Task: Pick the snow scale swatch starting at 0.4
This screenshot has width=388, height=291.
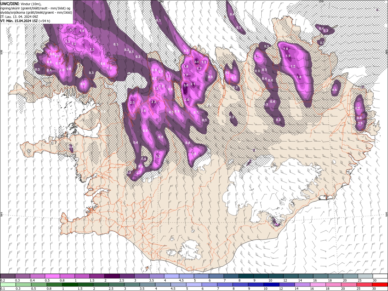Action: pos(37,276)
